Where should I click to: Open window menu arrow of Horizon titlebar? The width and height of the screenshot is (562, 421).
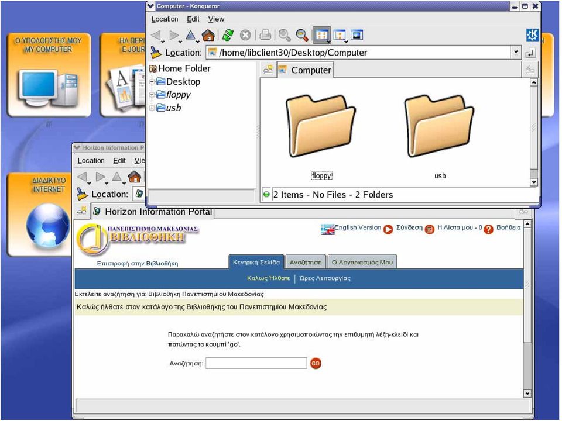pyautogui.click(x=77, y=147)
